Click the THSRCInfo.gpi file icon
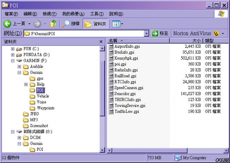 111,100
